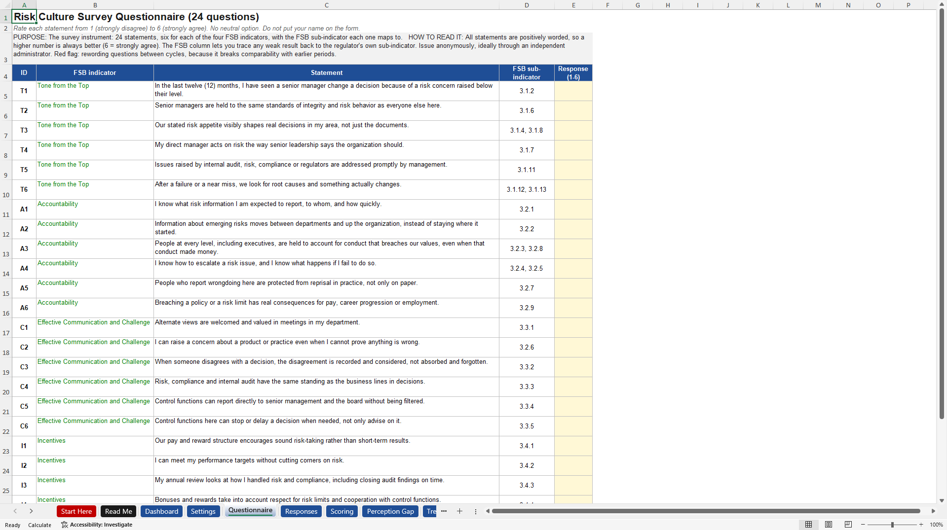Screen dimensions: 947x530
Task: Click vertical scroll down arrow
Action: point(942,500)
